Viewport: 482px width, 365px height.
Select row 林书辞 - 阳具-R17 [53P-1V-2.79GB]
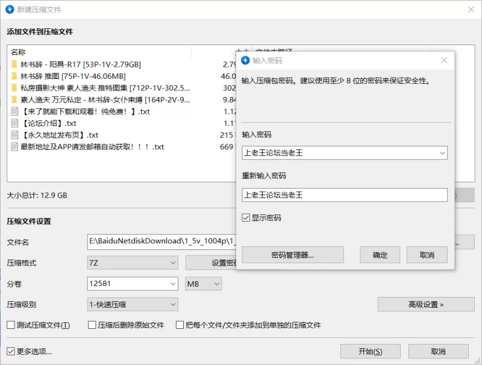point(81,64)
